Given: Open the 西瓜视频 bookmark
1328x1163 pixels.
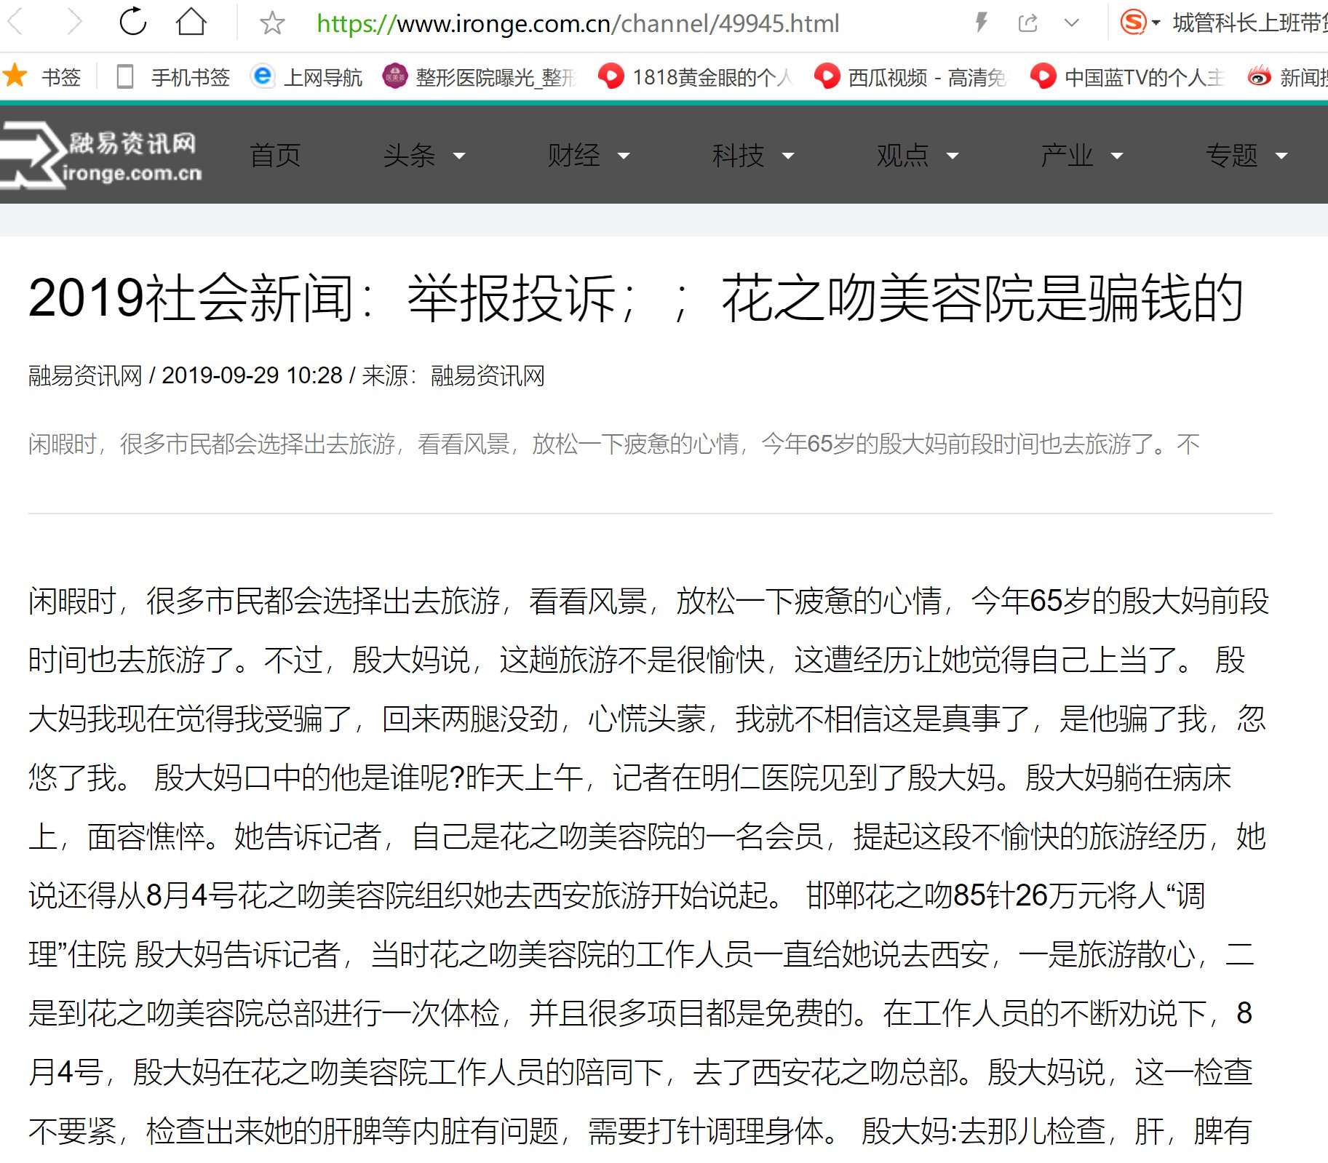Looking at the screenshot, I should 927,77.
